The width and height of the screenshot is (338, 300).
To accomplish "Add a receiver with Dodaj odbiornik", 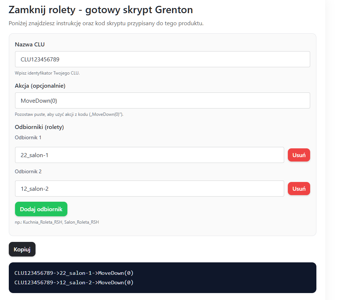I will point(41,209).
